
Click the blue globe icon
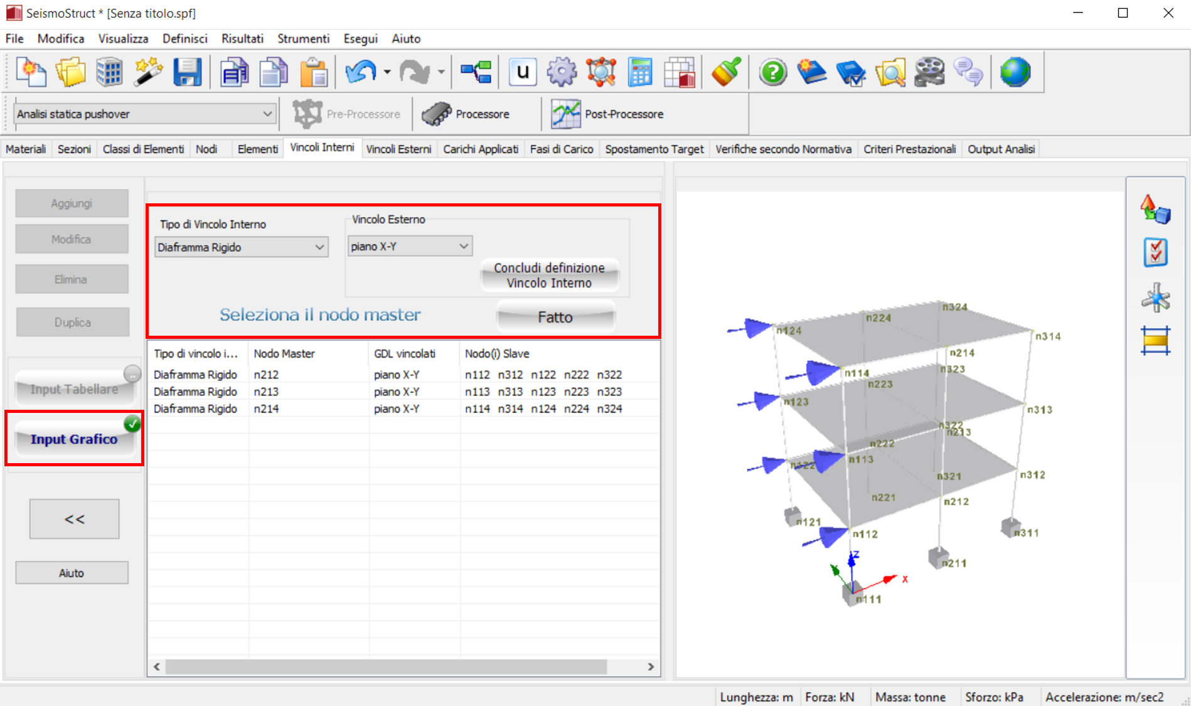(x=1015, y=72)
